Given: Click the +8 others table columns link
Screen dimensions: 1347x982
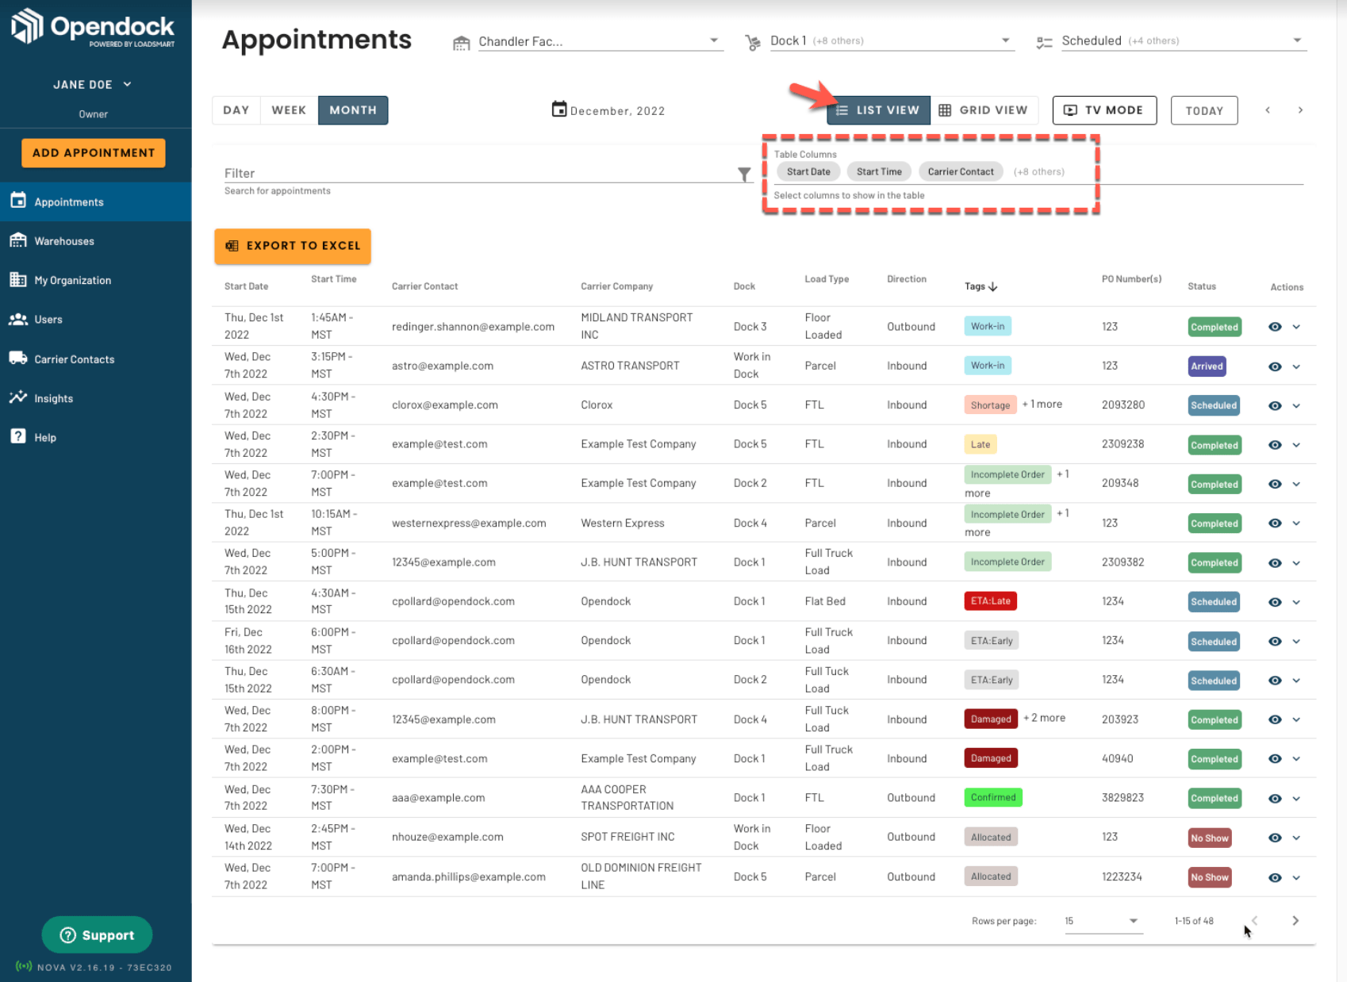Looking at the screenshot, I should [x=1039, y=171].
